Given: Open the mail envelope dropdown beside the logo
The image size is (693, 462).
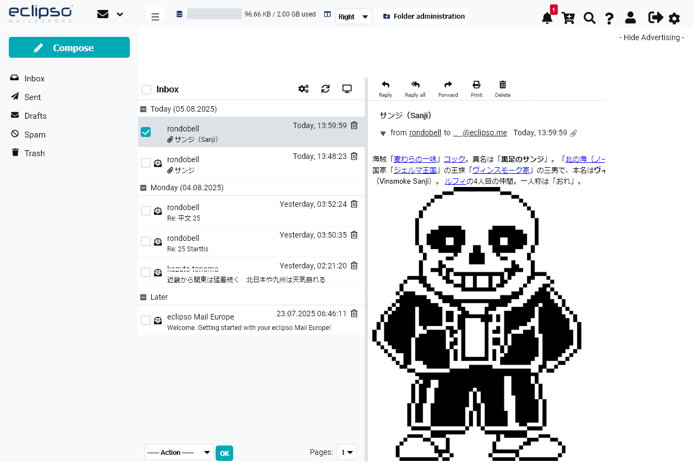Looking at the screenshot, I should coord(110,14).
